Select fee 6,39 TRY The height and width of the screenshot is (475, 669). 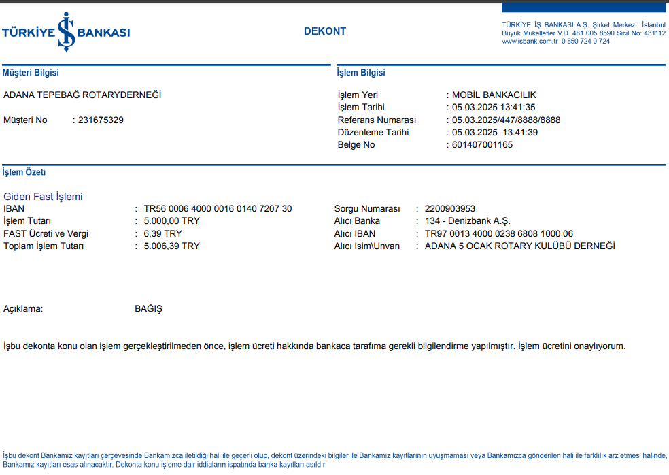coord(163,233)
